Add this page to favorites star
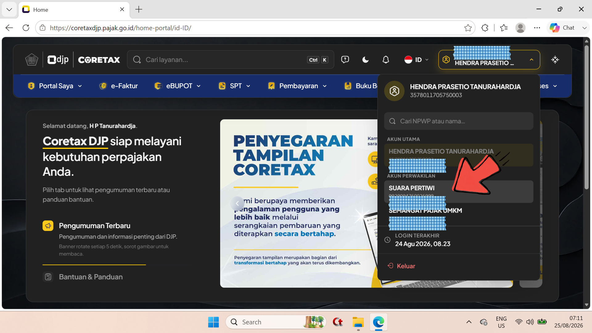This screenshot has height=333, width=592. pos(468,28)
